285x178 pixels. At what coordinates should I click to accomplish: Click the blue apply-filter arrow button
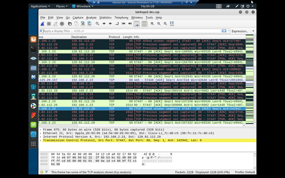click(224, 31)
